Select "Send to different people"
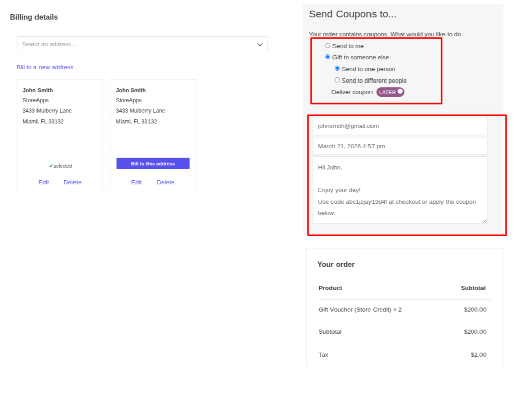Viewport: 519px width, 398px height. coord(337,80)
